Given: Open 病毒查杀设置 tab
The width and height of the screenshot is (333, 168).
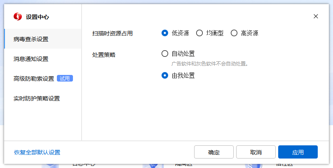Looking at the screenshot, I should click(43, 39).
